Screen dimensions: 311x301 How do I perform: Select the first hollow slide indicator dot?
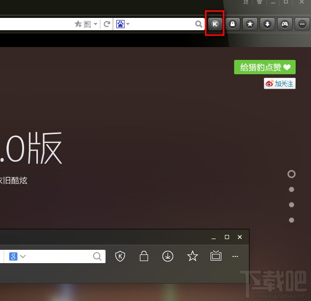pos(292,174)
